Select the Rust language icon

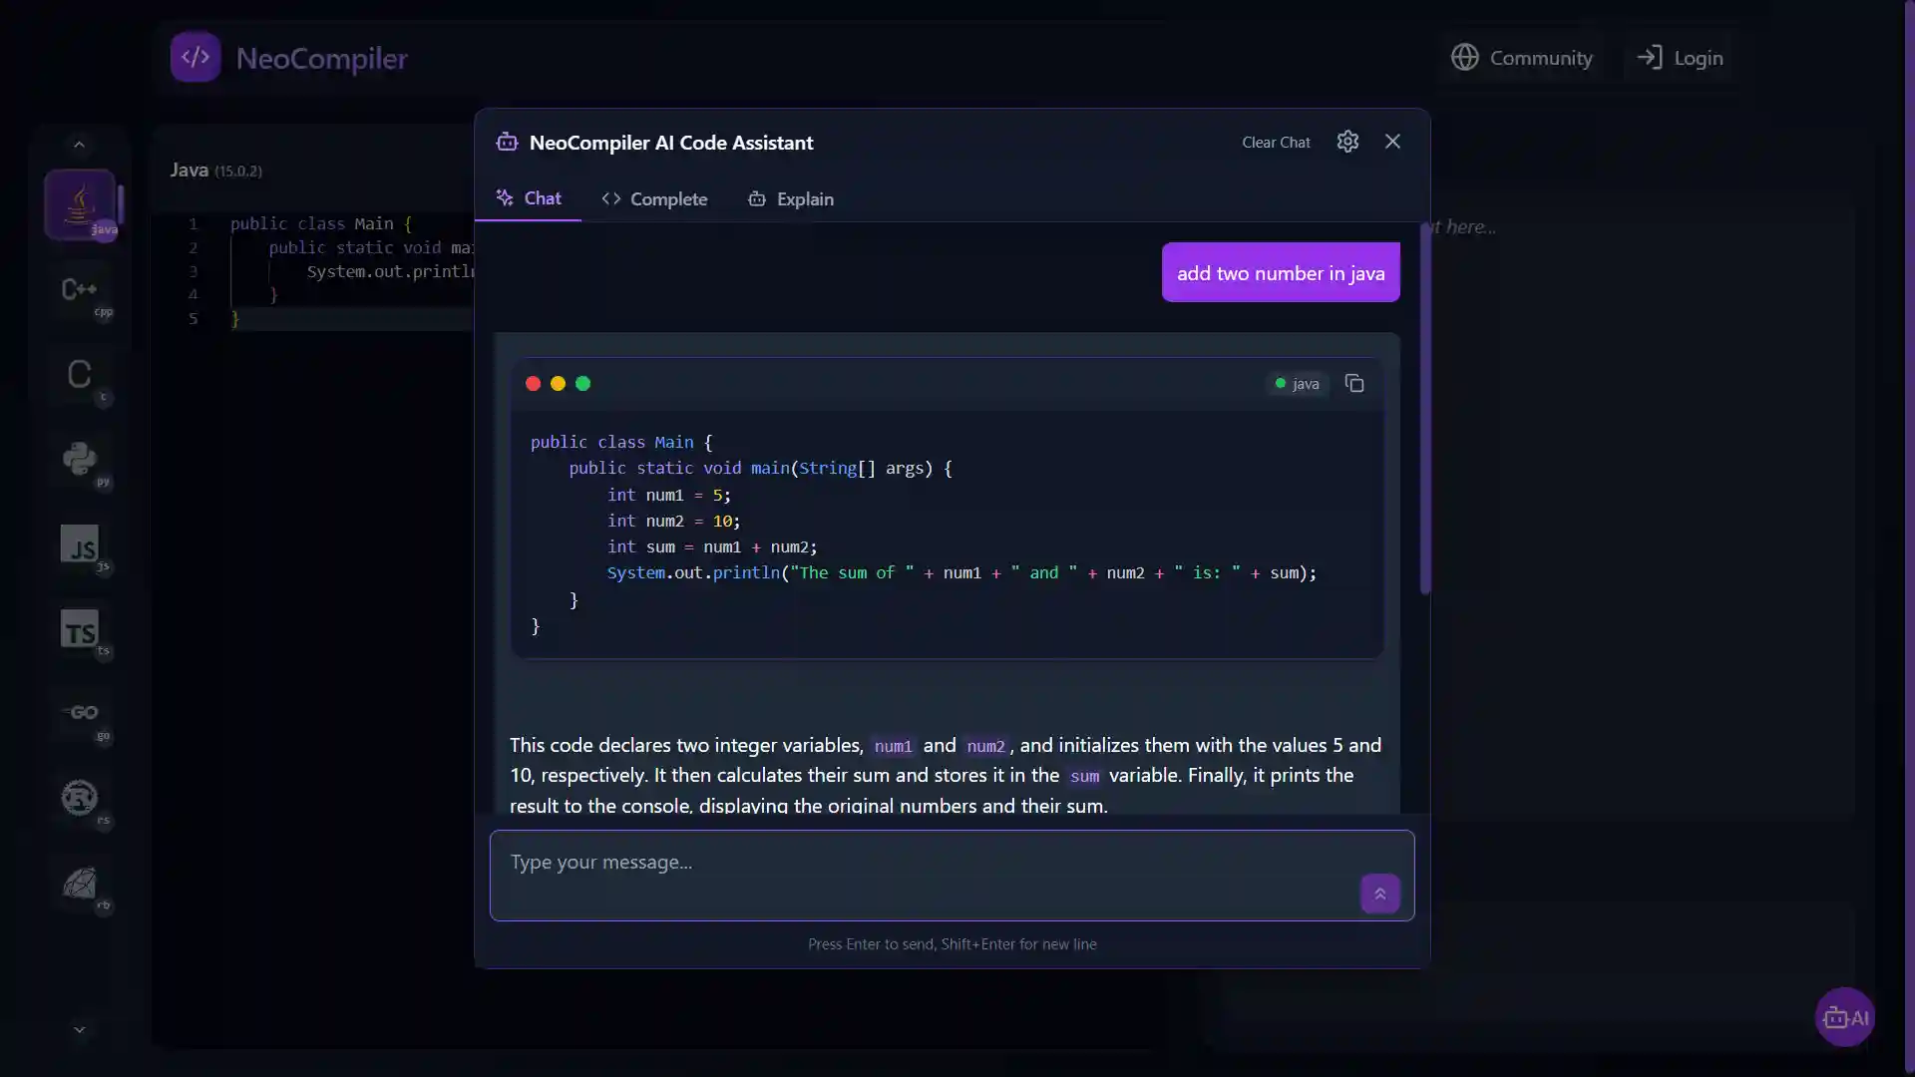(80, 799)
